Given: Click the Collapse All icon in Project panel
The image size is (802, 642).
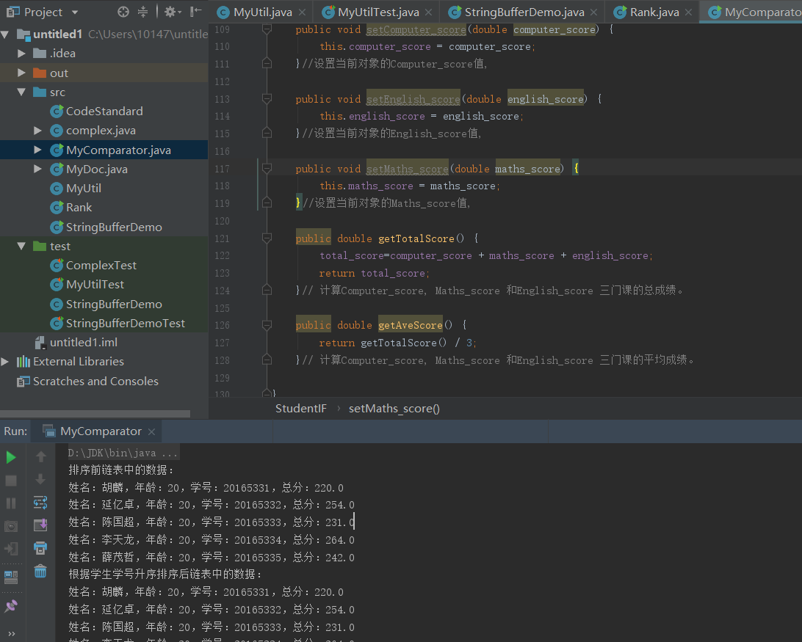Looking at the screenshot, I should [142, 11].
